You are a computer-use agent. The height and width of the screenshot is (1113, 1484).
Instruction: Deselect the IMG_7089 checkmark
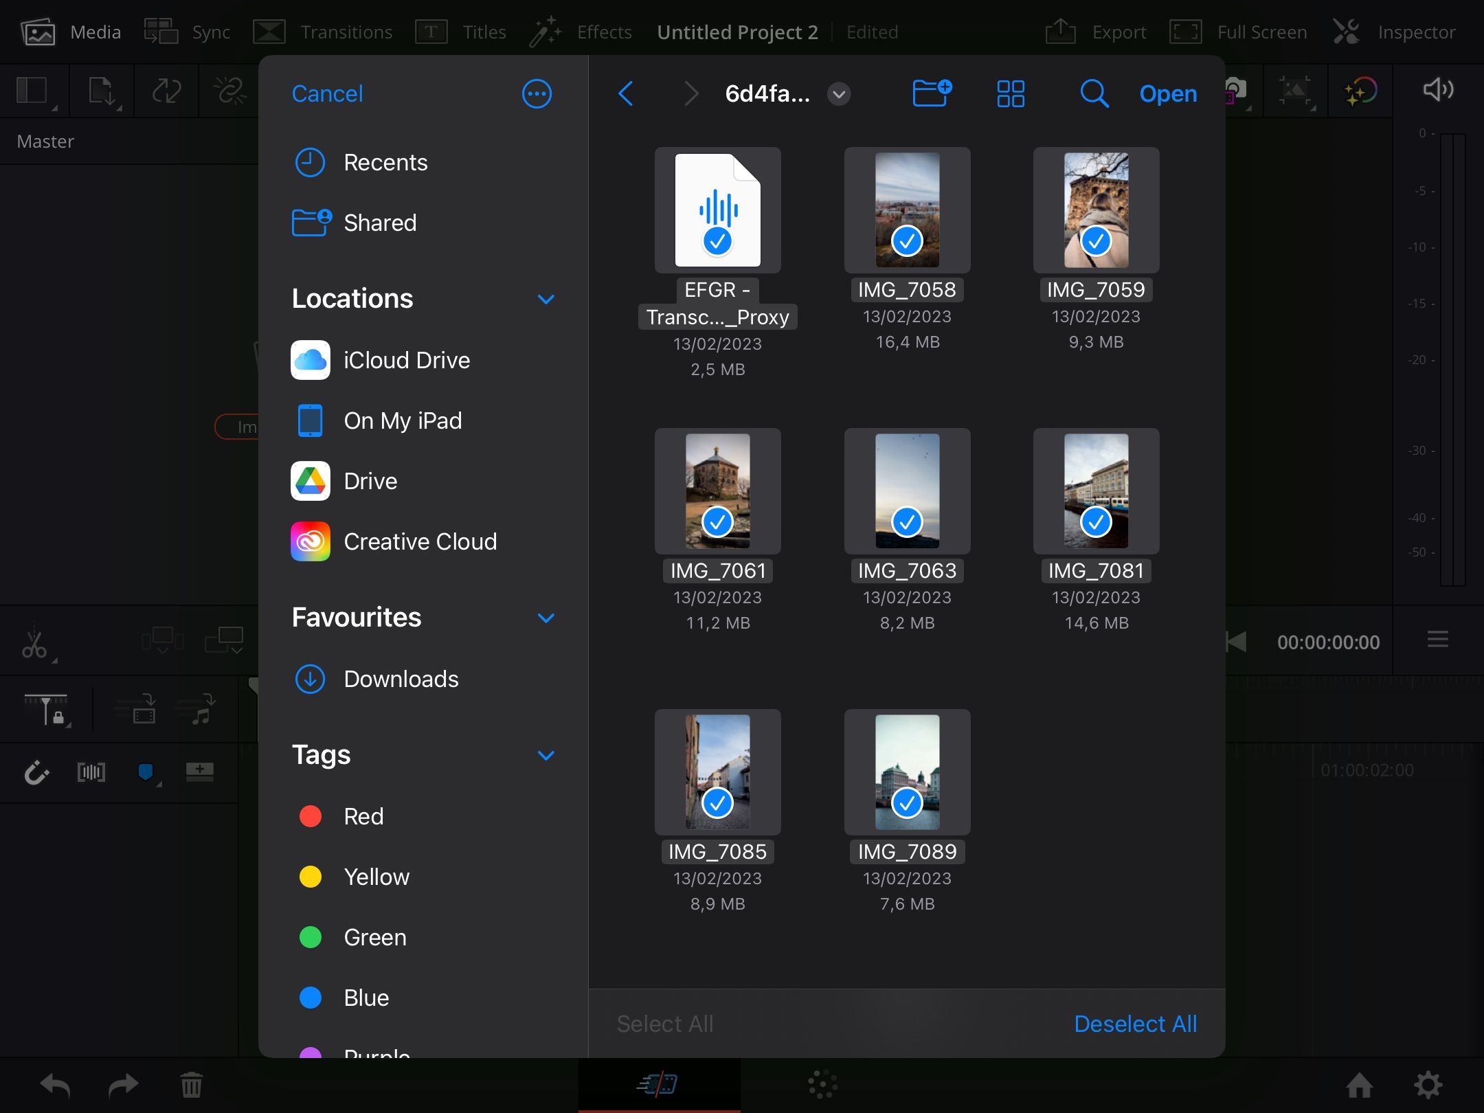pos(907,803)
